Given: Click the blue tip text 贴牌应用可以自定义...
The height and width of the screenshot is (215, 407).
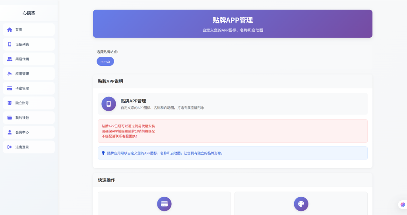Looking at the screenshot, I should pos(165,153).
